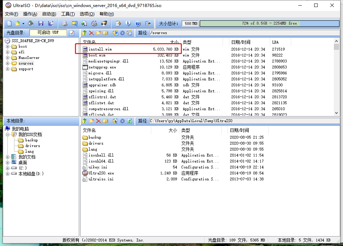343x246 pixels.
Task: Click the red Delete X in the ISO pane toolbar
Action: 91,33
